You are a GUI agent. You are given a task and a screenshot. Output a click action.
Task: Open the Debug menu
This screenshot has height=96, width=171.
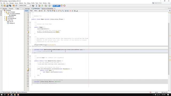tap(29, 3)
